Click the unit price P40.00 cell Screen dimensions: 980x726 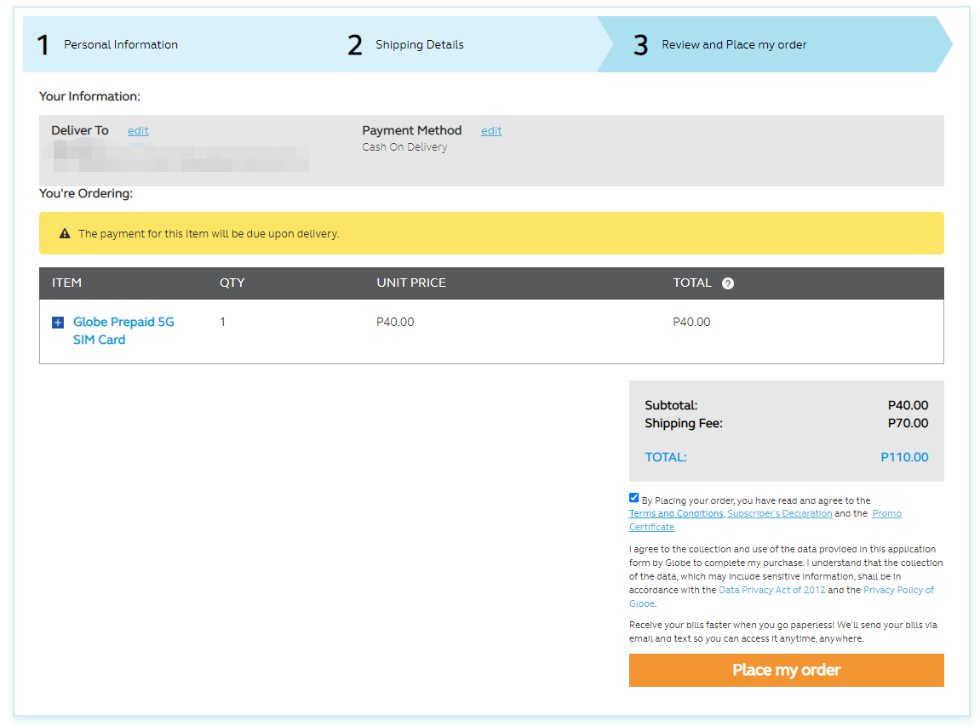[395, 322]
